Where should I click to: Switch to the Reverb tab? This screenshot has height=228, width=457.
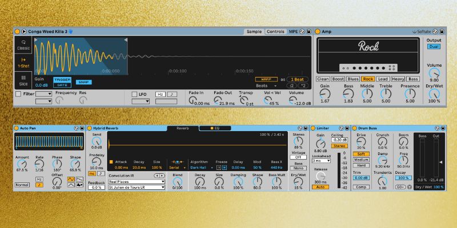183,128
